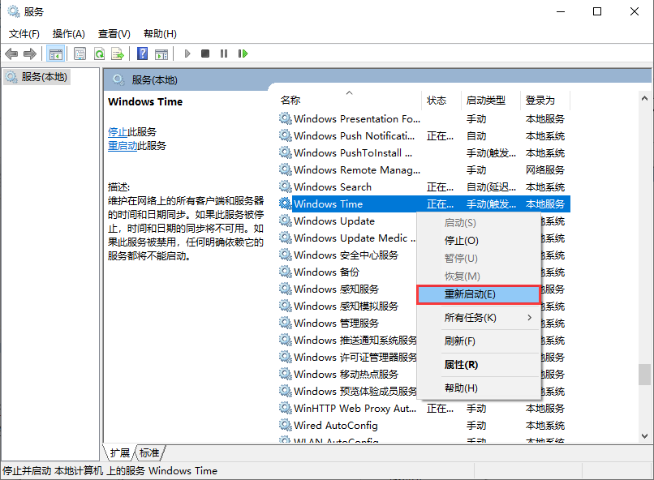Sort by the 登录为 column header

pyautogui.click(x=545, y=101)
